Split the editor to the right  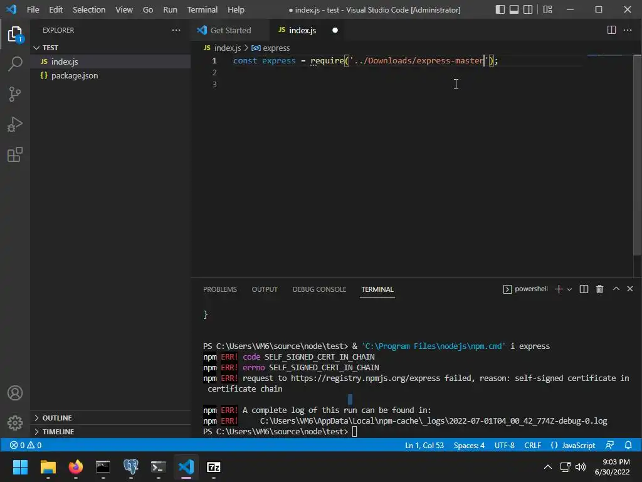click(x=611, y=30)
